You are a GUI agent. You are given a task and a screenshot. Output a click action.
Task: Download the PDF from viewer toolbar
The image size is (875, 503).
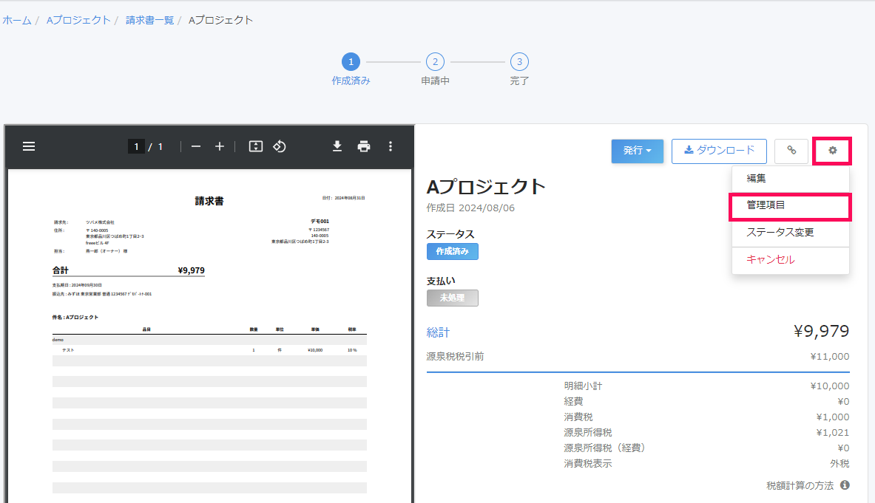[x=337, y=146]
